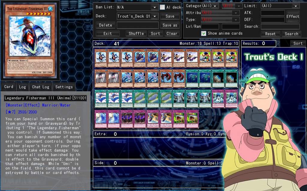Switch to the Log tab
The image size is (307, 191).
22,87
